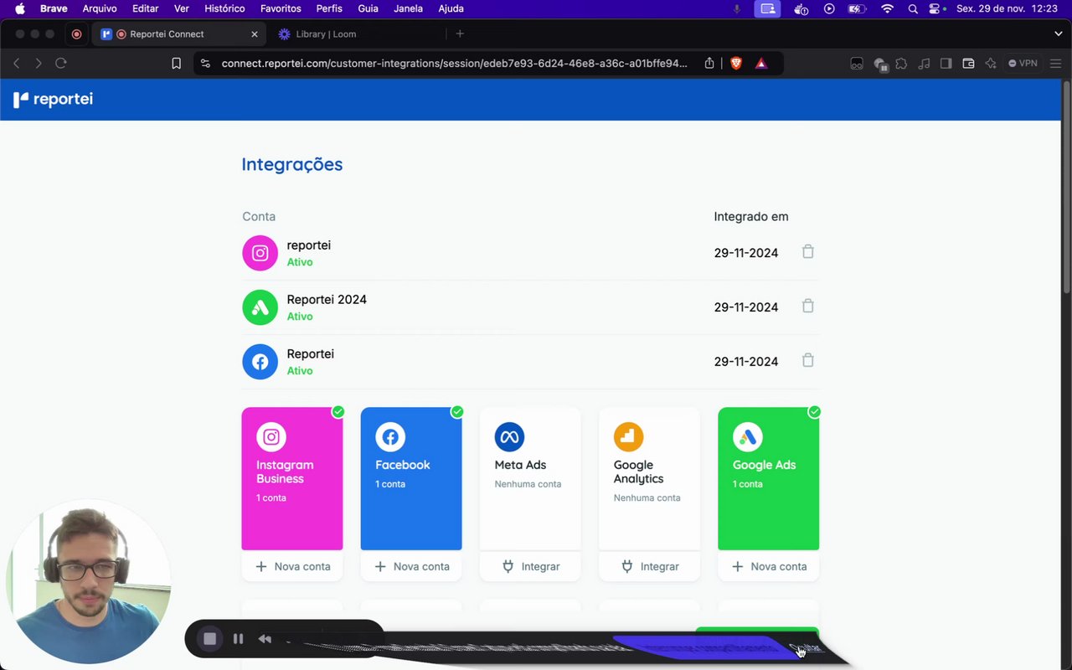Open the Favoritos menu
1072x670 pixels.
coord(281,8)
